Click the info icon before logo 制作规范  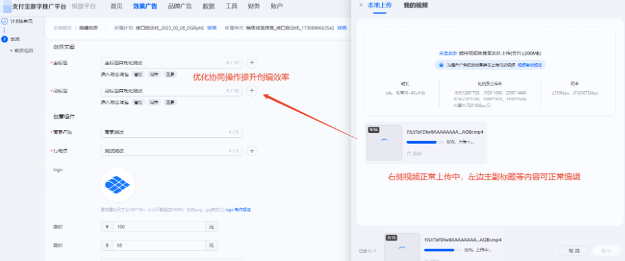click(222, 210)
